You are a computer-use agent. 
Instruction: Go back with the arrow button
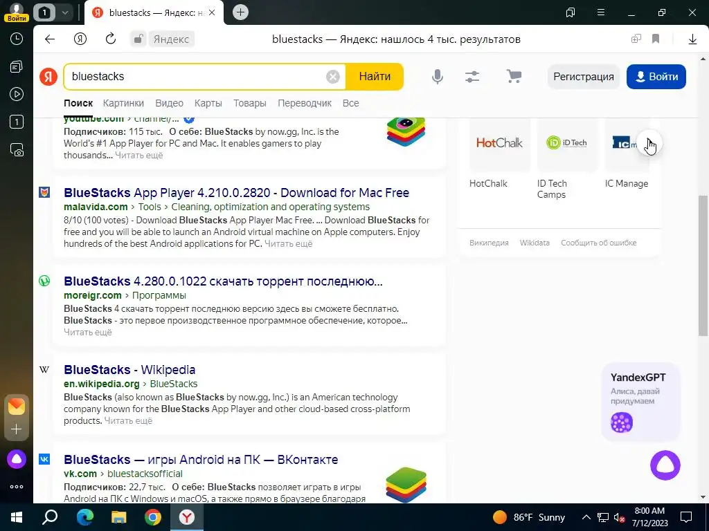(x=50, y=39)
